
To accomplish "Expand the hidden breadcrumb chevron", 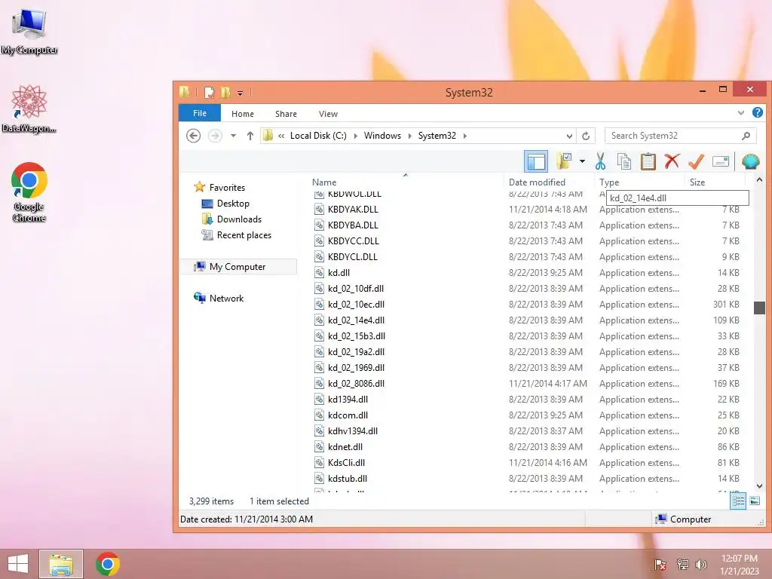I will point(281,136).
